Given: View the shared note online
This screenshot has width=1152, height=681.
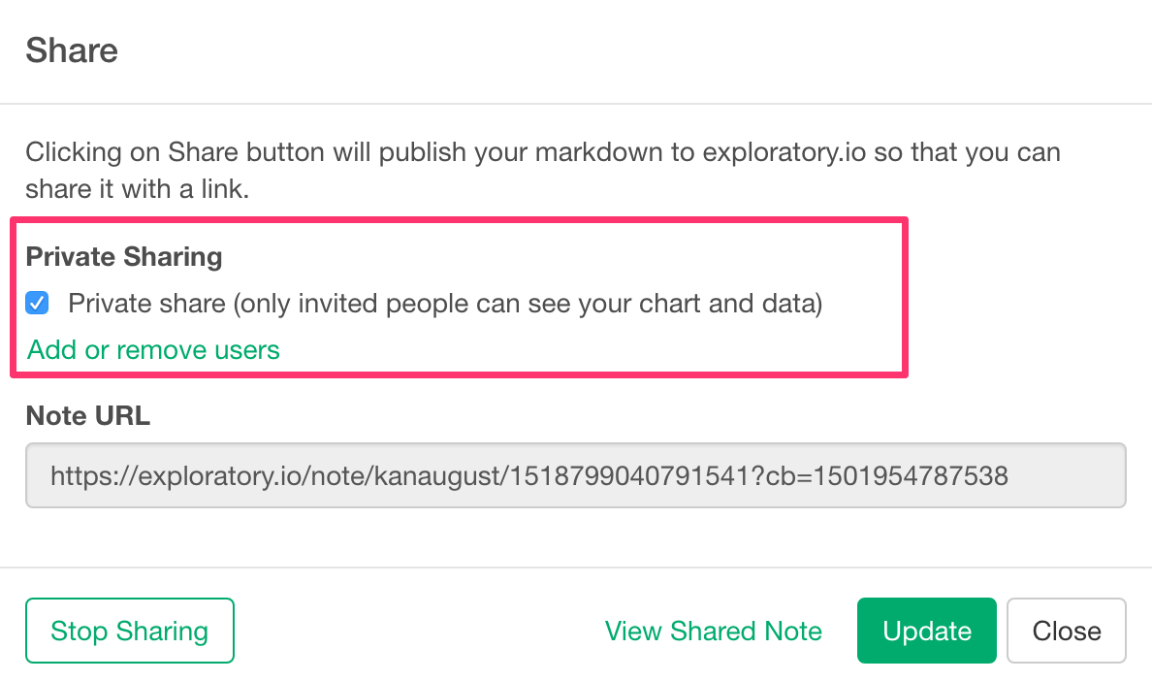Looking at the screenshot, I should click(713, 632).
